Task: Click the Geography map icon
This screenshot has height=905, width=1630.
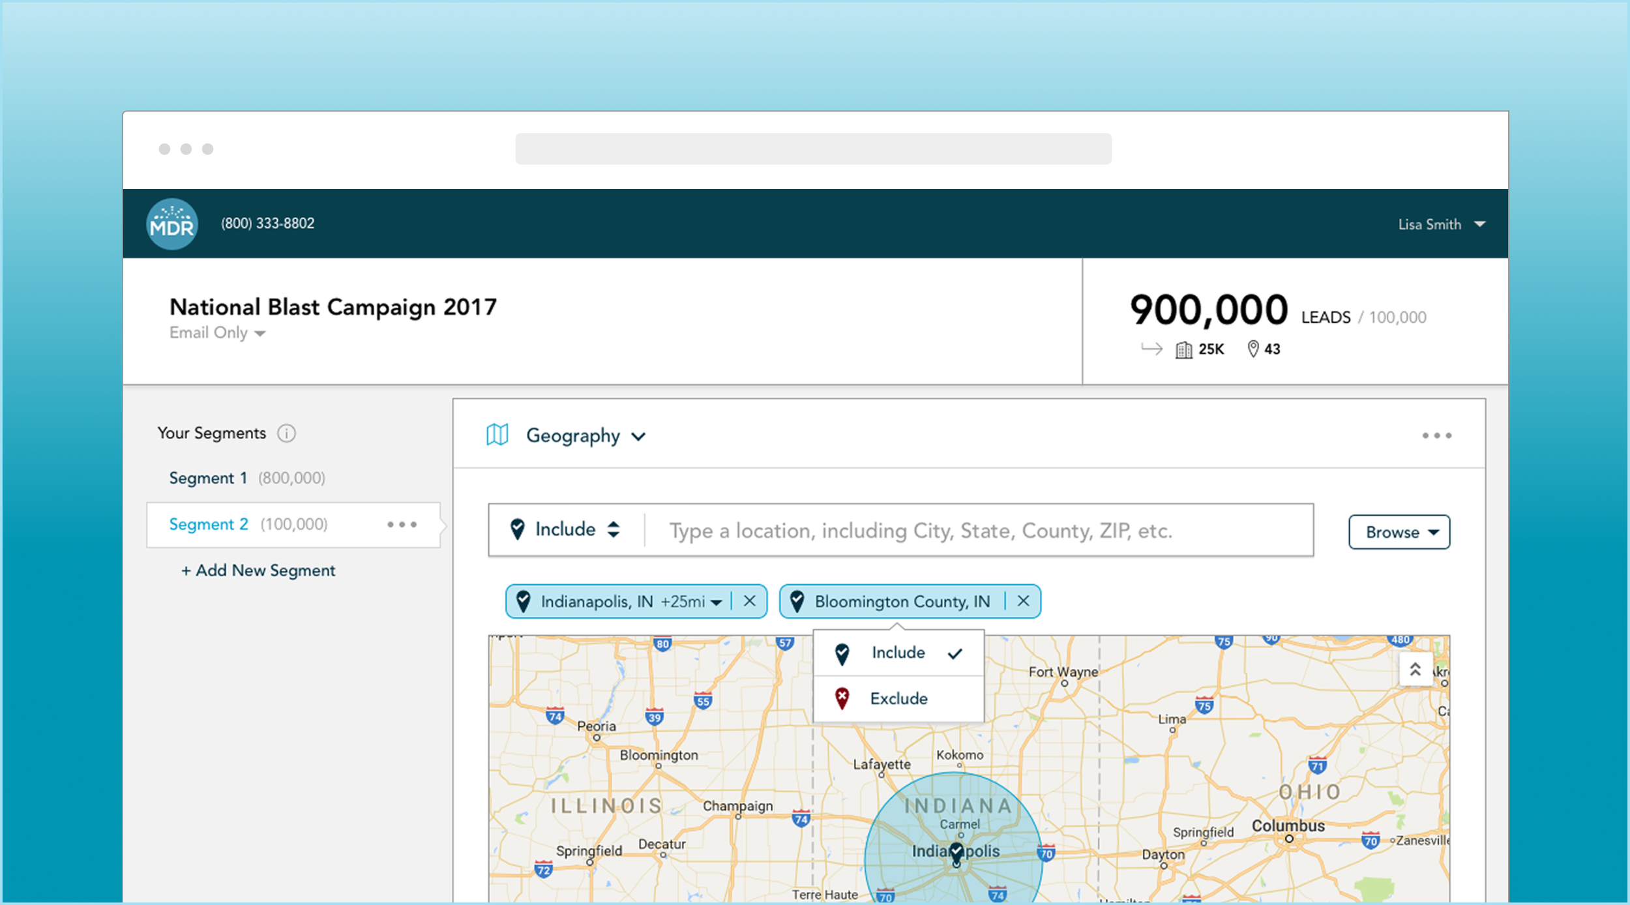Action: (x=497, y=435)
